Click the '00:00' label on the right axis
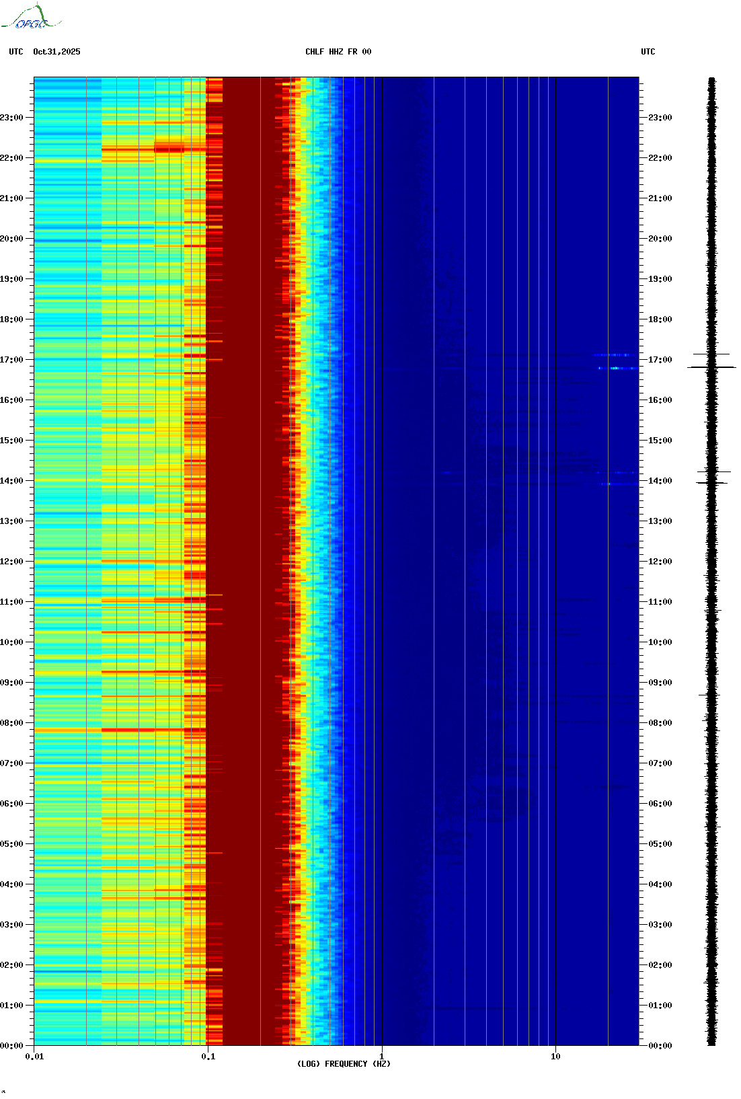This screenshot has width=741, height=1099. tap(660, 1046)
